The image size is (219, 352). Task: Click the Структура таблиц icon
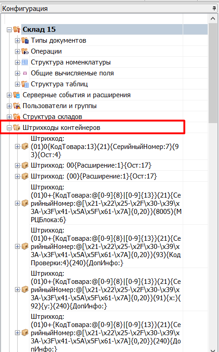pyautogui.click(x=25, y=84)
